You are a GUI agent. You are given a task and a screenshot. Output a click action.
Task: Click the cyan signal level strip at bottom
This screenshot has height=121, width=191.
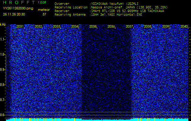pyautogui.click(x=97, y=119)
